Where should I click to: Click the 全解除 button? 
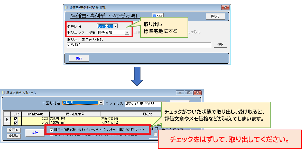pyautogui.click(x=14, y=136)
